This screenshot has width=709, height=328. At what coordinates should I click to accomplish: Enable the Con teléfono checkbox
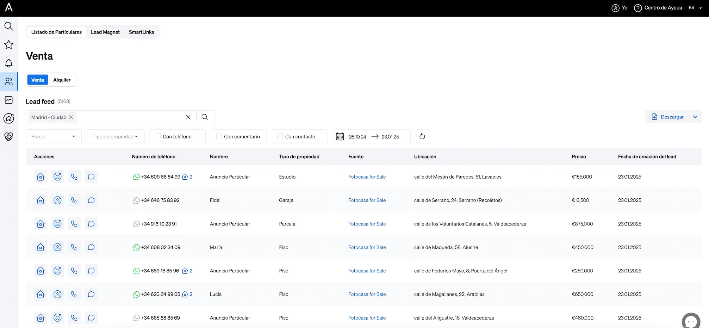(158, 137)
